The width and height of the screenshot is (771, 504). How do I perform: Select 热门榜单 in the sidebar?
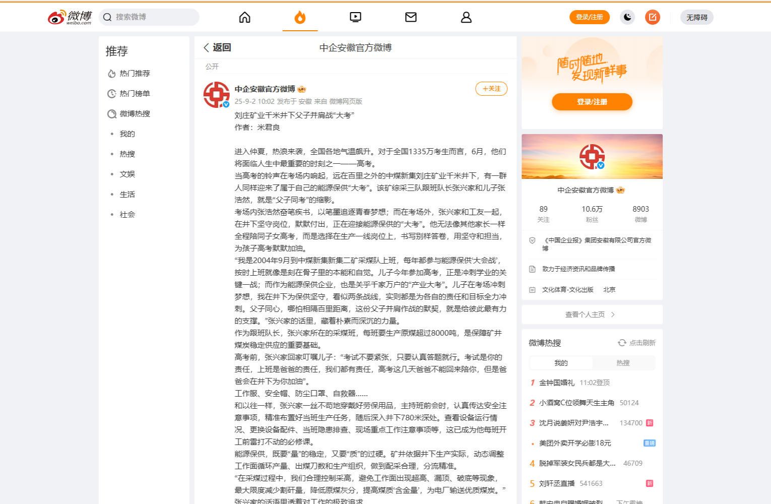tap(134, 94)
